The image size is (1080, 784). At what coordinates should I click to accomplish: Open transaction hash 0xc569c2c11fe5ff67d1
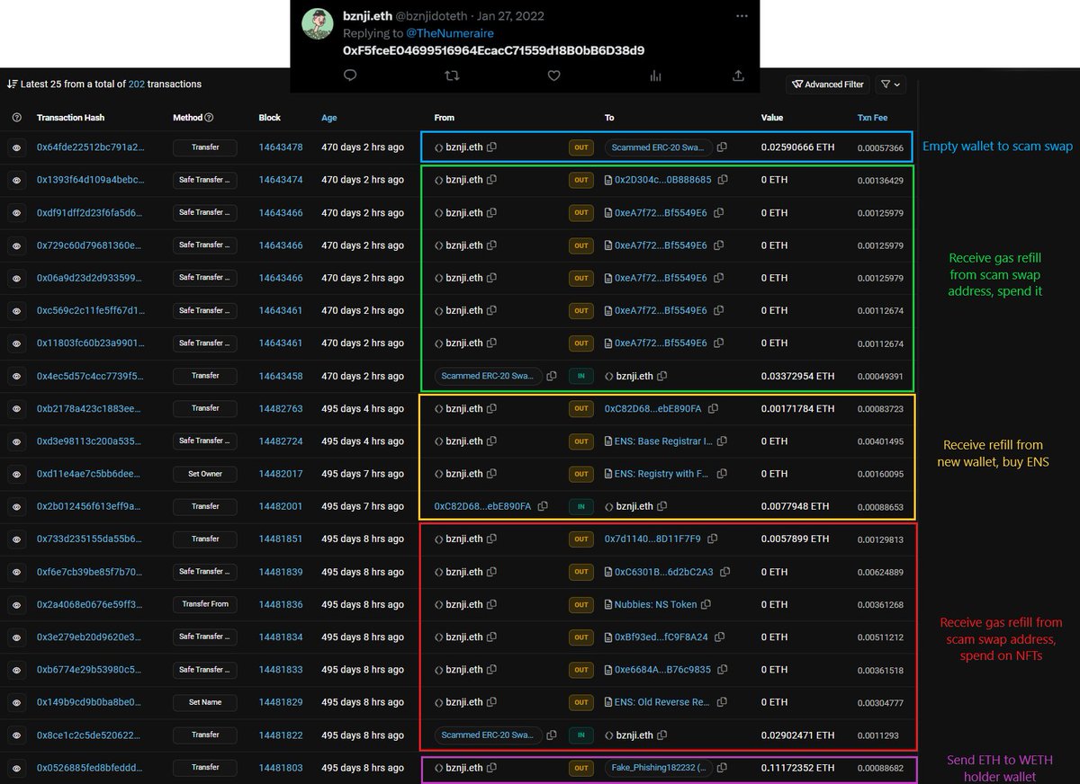90,310
